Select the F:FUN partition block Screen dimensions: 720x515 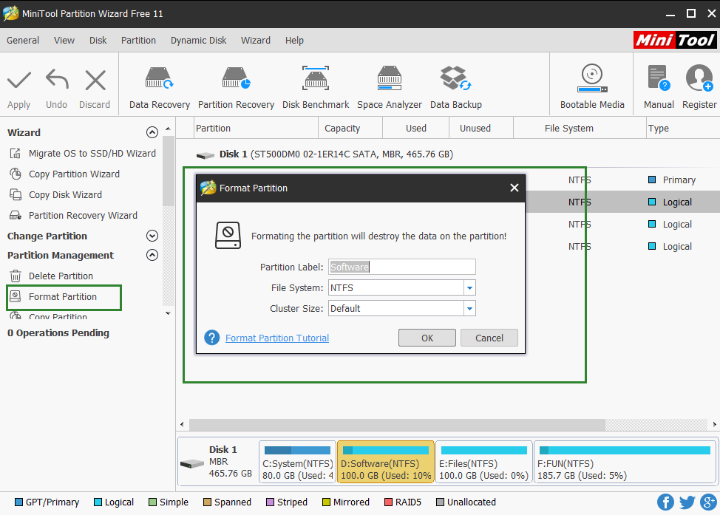[x=625, y=462]
